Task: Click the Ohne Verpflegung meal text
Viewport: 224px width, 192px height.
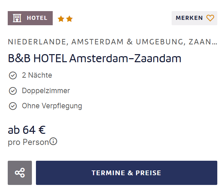Action: tap(52, 106)
